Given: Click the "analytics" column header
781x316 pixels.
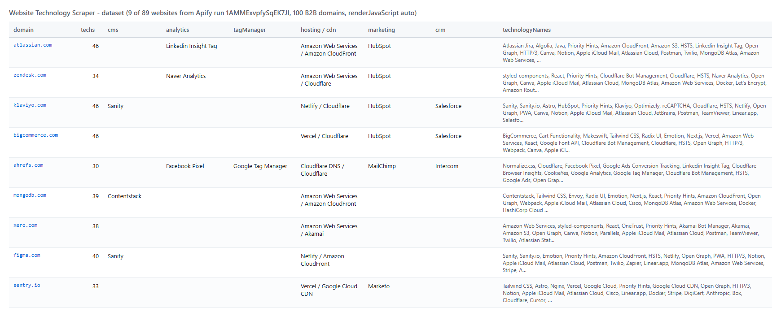Looking at the screenshot, I should (x=177, y=30).
